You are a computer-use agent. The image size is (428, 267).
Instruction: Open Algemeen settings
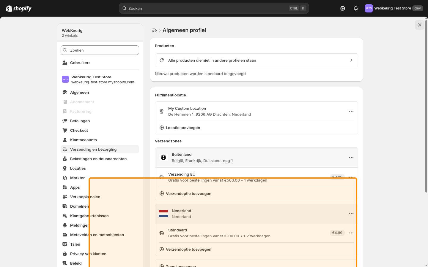pos(100,92)
